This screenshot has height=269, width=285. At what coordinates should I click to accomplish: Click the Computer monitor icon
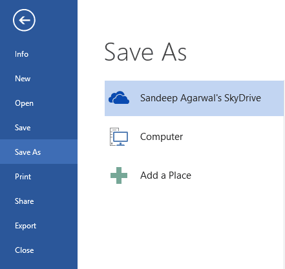click(119, 137)
